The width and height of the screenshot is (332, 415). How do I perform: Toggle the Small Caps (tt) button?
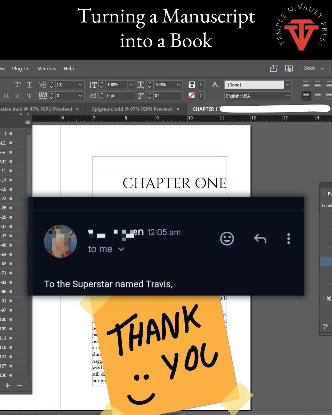(6, 96)
